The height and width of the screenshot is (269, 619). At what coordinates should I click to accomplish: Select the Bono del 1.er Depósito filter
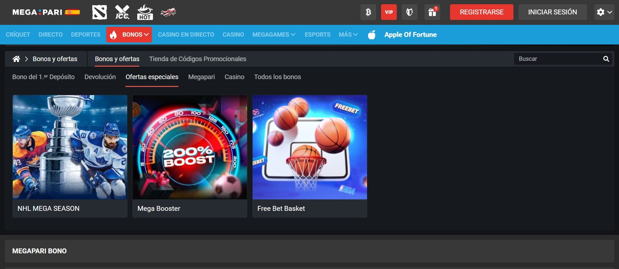pos(43,77)
